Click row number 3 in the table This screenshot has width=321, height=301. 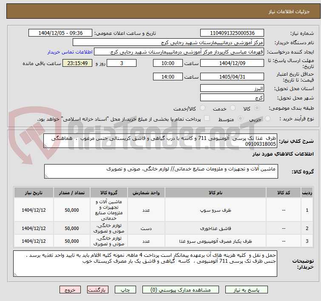click(x=307, y=241)
